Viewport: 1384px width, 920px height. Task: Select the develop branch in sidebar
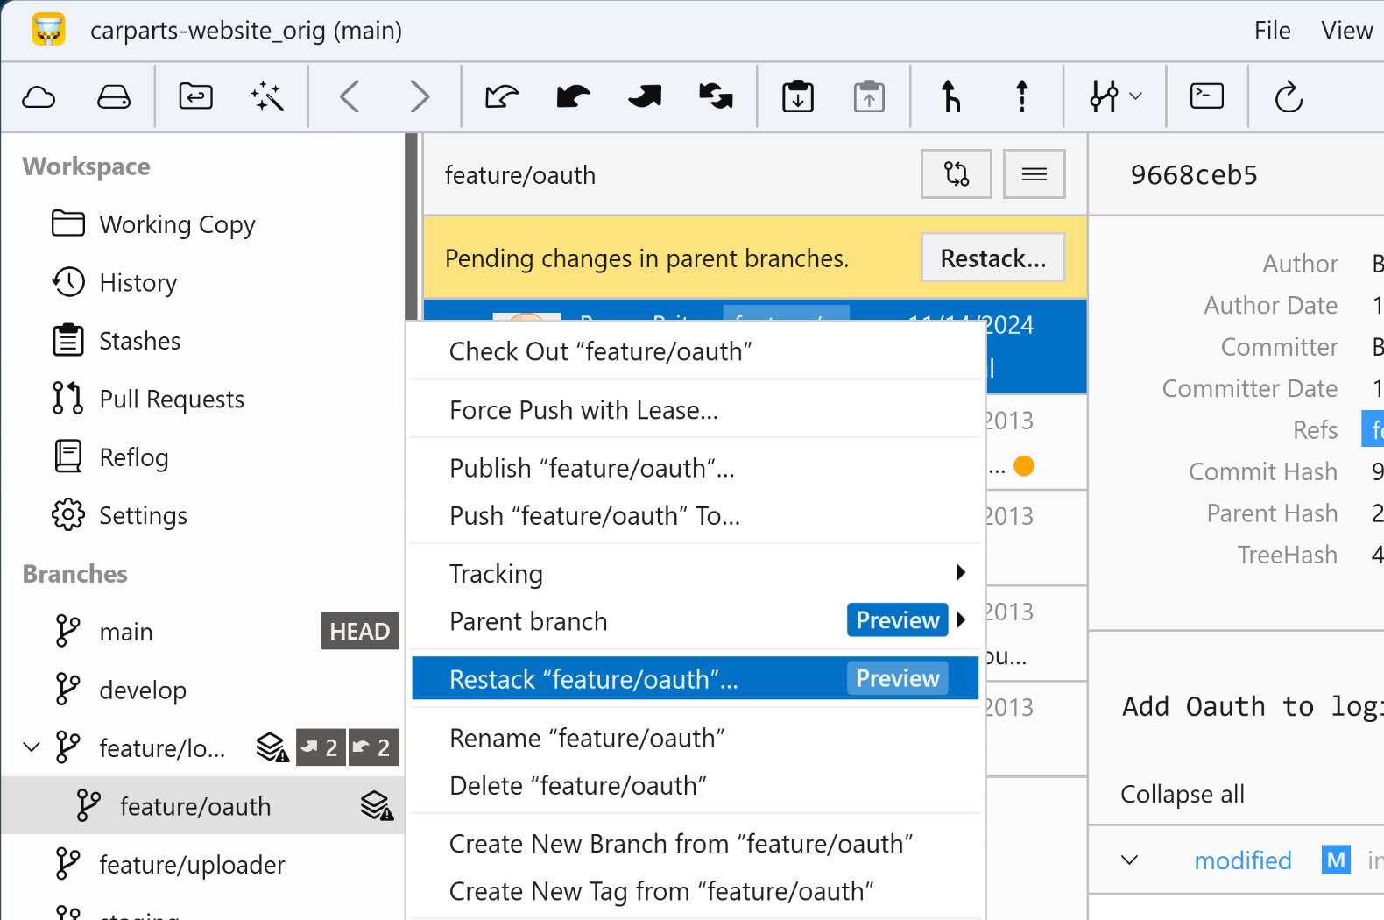coord(143,690)
